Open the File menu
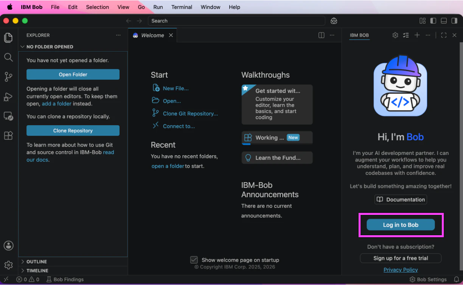 tap(55, 7)
